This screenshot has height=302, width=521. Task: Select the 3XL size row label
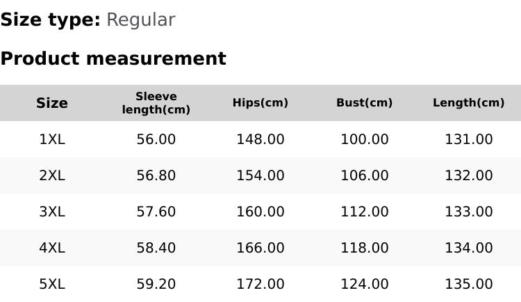pos(52,212)
